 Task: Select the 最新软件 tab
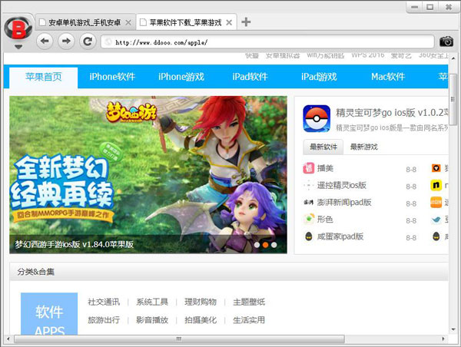323,147
